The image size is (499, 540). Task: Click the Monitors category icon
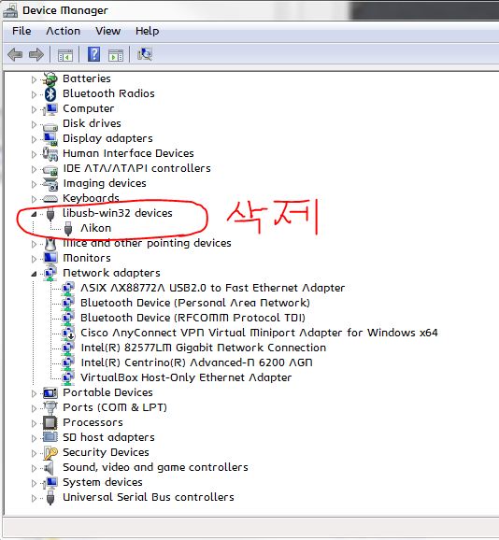[x=50, y=258]
